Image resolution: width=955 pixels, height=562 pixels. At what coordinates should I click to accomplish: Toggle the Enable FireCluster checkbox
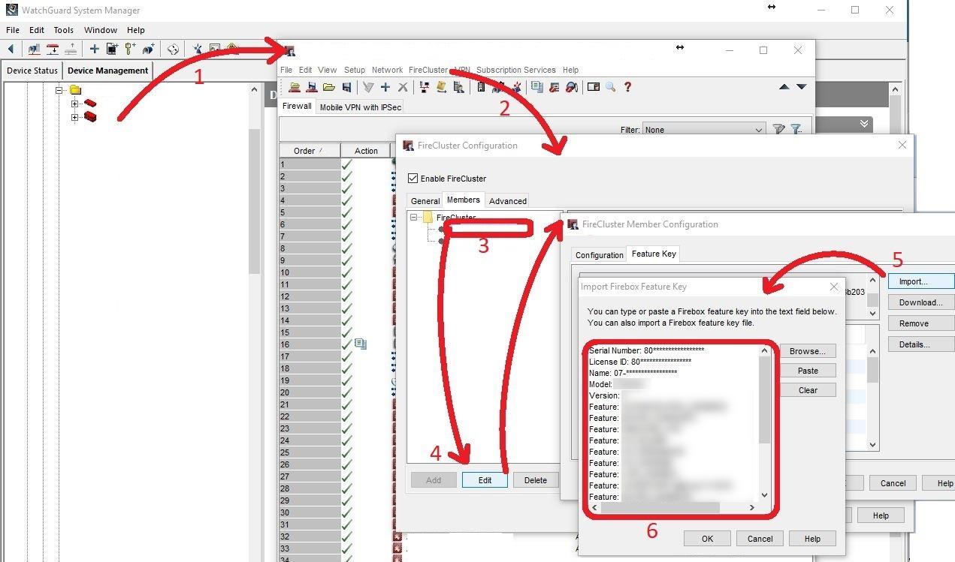coord(413,179)
